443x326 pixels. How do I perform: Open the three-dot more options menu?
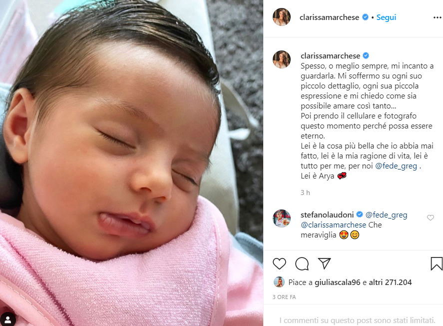437,17
